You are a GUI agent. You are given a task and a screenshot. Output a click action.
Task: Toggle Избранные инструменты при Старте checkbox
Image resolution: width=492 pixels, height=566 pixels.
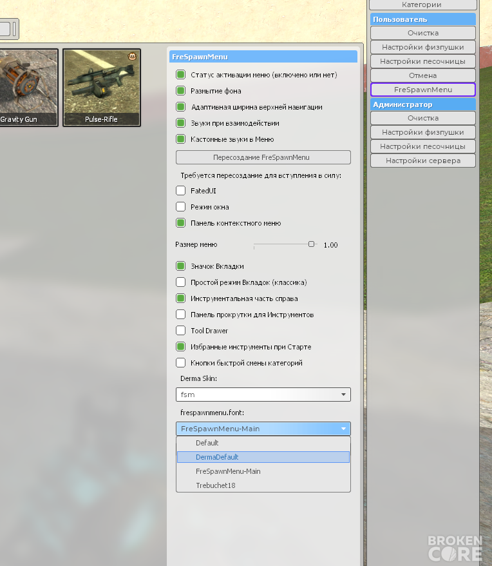(x=181, y=347)
